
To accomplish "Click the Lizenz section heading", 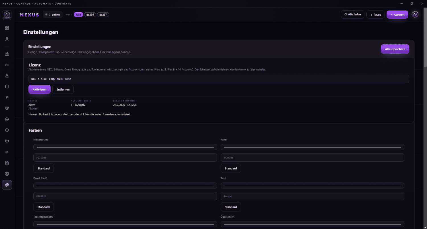I will [35, 65].
